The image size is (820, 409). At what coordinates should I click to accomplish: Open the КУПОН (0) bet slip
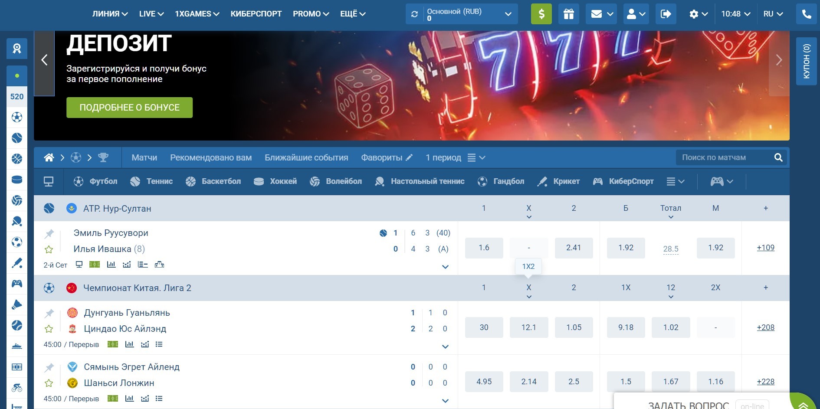(807, 61)
